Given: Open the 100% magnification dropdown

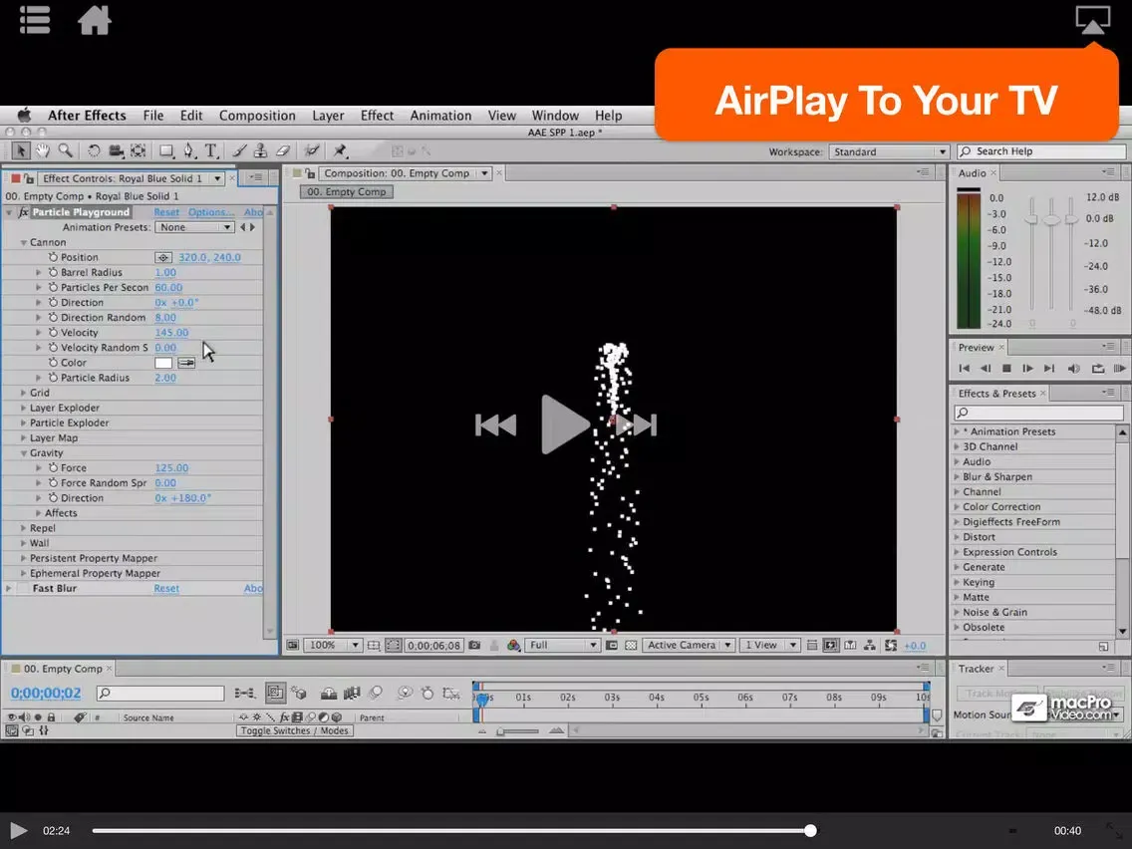Looking at the screenshot, I should point(333,646).
